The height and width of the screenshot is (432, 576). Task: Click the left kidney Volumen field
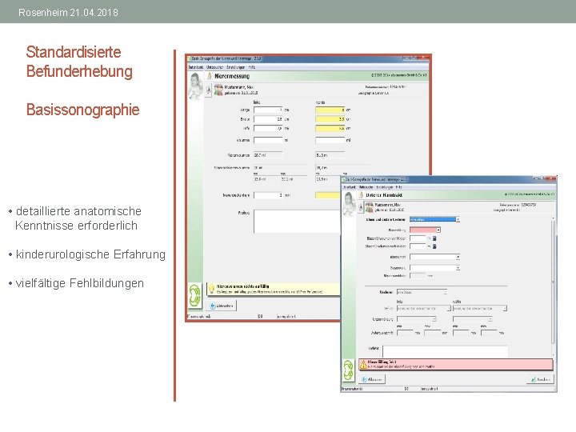point(268,140)
